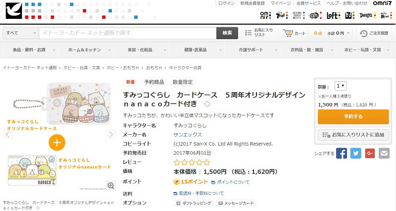Viewport: 396px width, 211px height.
Task: Click breadcrumb ホビー・玩具・文具
Action: click(x=82, y=68)
